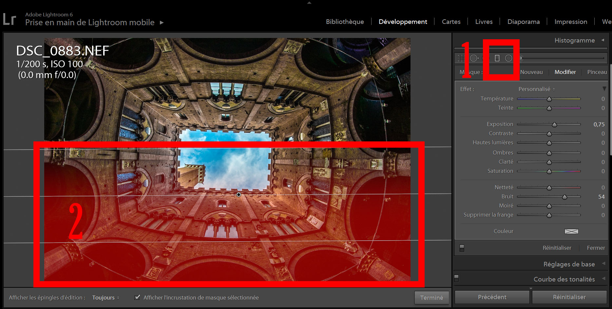Click the Clarté slider handle
Image resolution: width=612 pixels, height=309 pixels.
click(x=549, y=162)
